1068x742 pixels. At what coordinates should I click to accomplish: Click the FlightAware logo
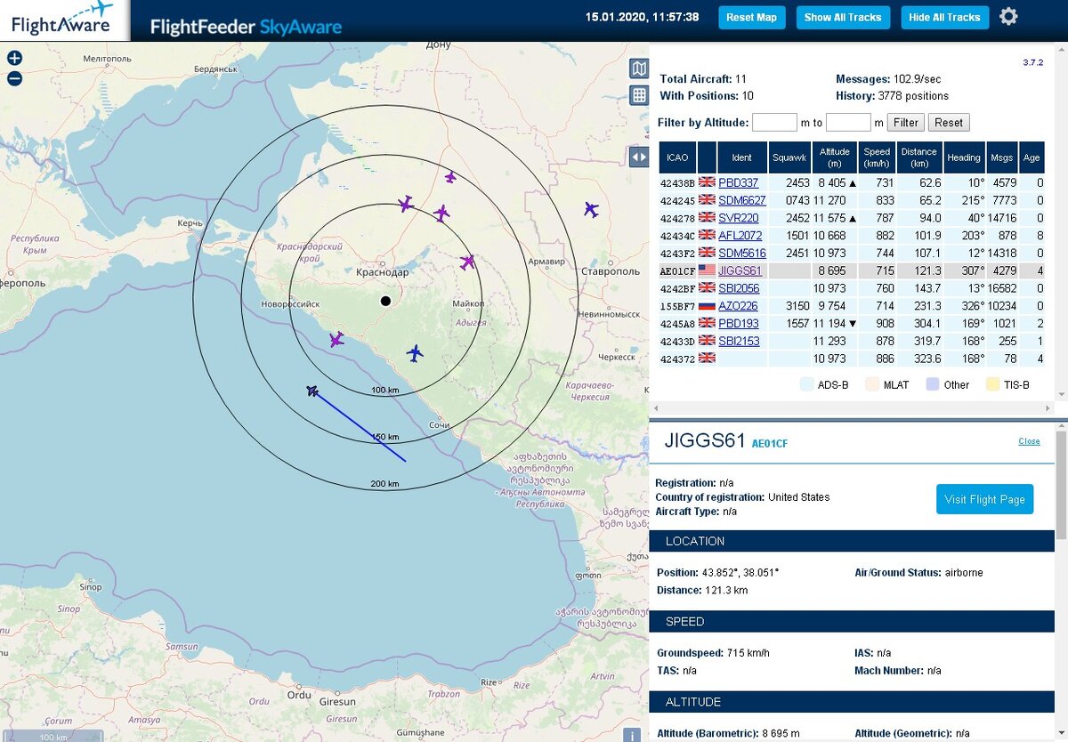point(64,20)
